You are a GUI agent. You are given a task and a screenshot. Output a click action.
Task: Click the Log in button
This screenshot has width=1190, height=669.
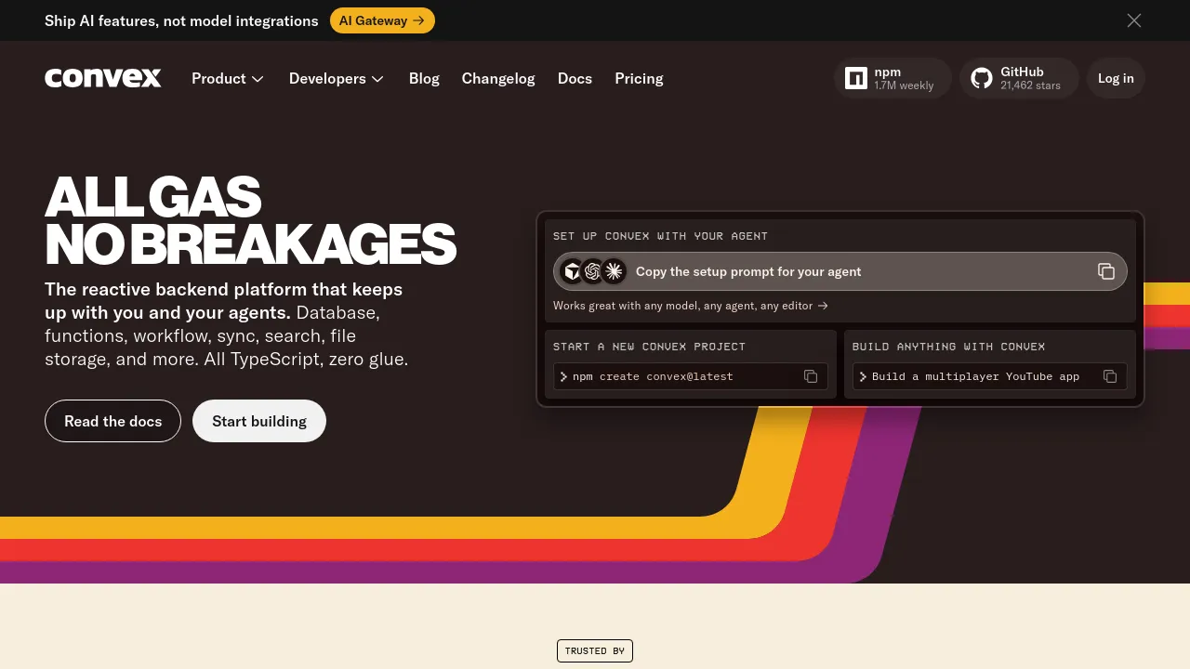pyautogui.click(x=1116, y=78)
